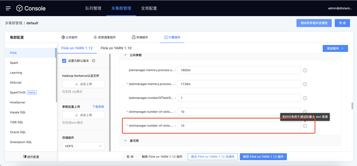Click the 仅支持json格式 hint text
Image resolution: width=357 pixels, height=166 pixels.
point(72,123)
